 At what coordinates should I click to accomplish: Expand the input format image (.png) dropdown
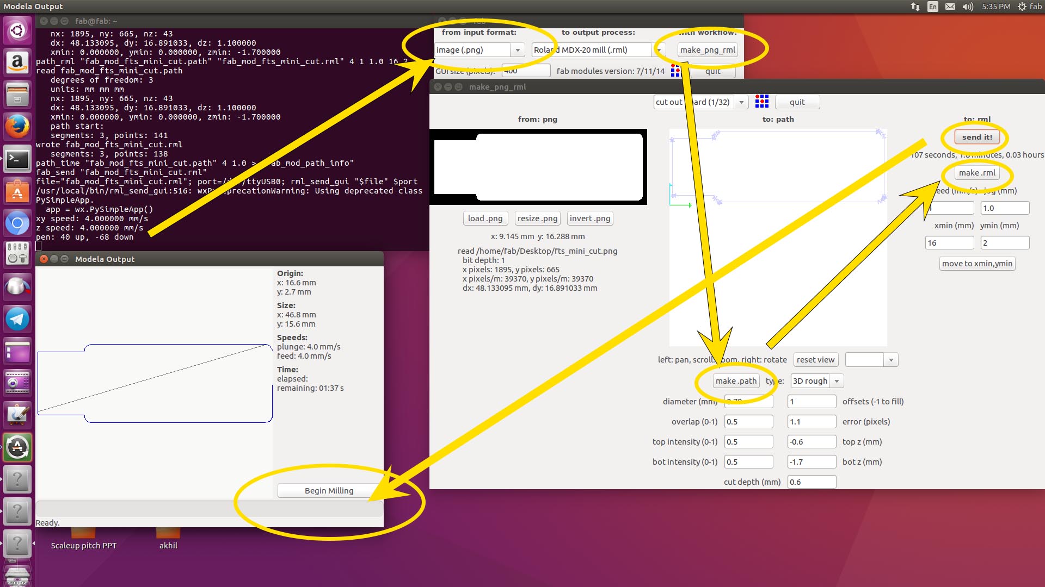(518, 50)
